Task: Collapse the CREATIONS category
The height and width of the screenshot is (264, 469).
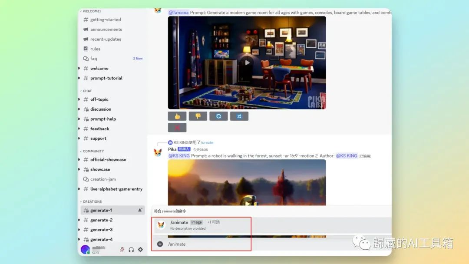Action: (92, 202)
